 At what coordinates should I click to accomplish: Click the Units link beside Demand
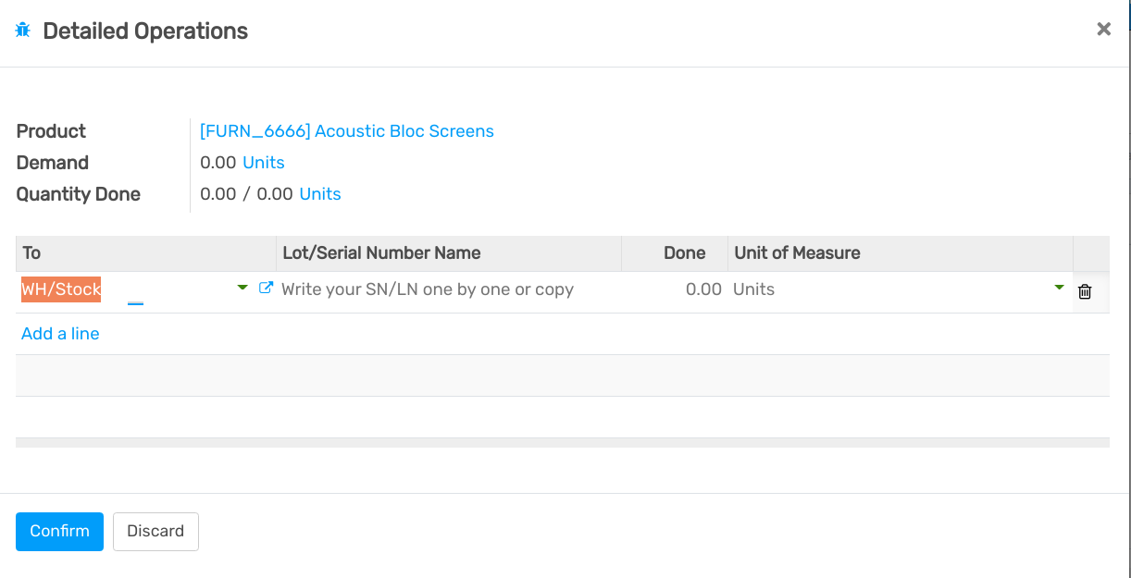263,163
